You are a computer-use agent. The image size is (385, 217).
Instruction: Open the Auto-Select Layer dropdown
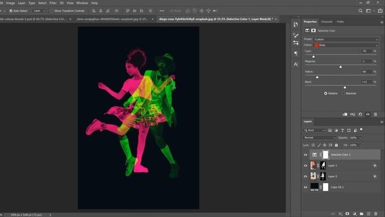[x=39, y=11]
